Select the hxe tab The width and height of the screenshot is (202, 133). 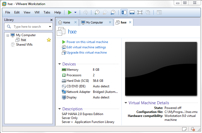click(x=124, y=22)
